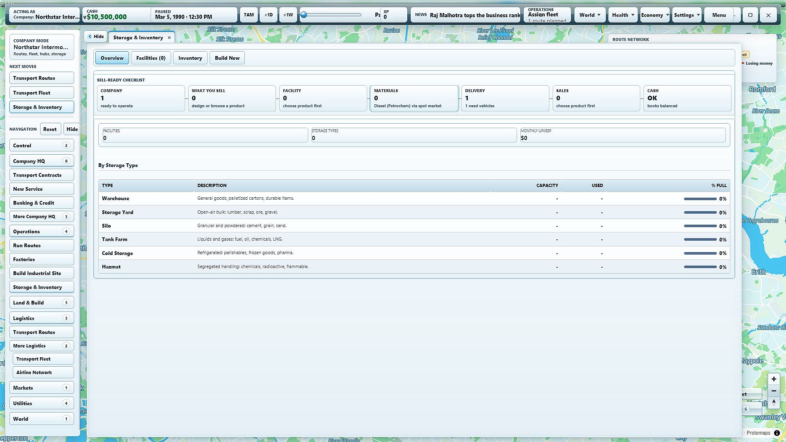The image size is (786, 442).
Task: Advance time by one day
Action: tap(269, 15)
